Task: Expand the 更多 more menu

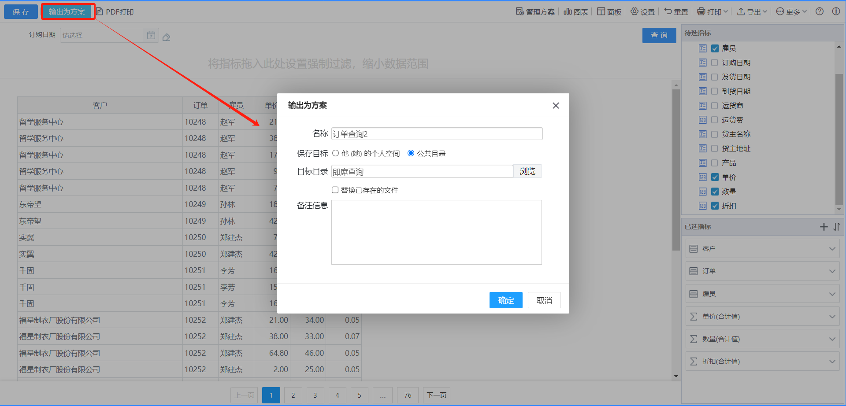Action: pyautogui.click(x=791, y=12)
